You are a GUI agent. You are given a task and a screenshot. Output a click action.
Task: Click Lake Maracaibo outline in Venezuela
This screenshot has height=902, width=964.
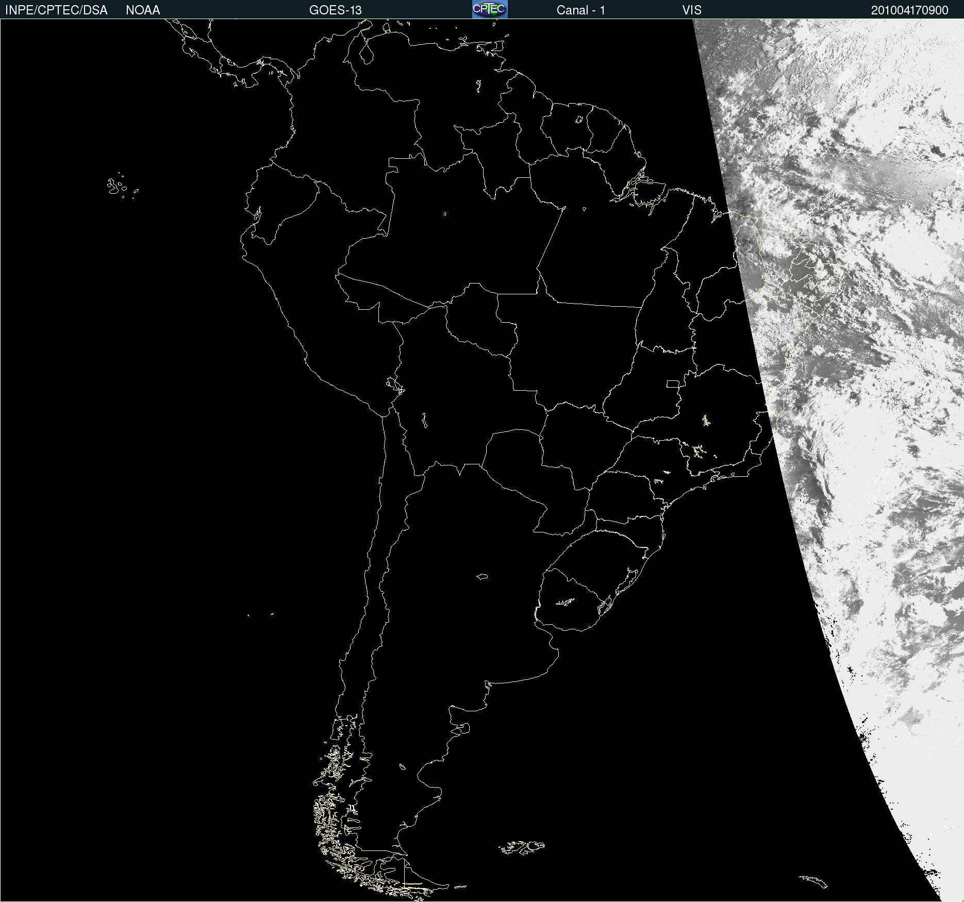[x=366, y=53]
